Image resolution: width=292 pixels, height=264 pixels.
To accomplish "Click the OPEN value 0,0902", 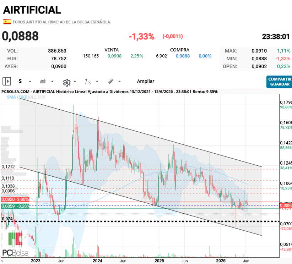I will tap(259, 66).
